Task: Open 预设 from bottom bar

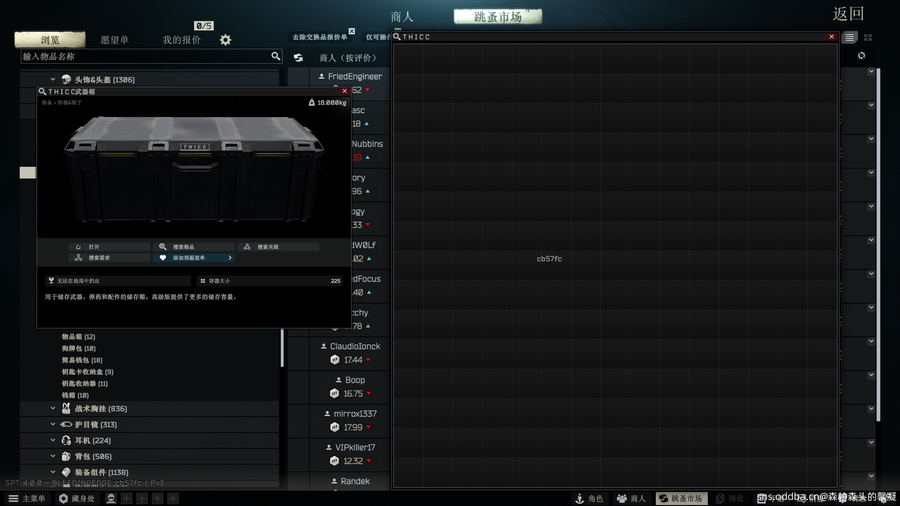Action: pos(730,499)
